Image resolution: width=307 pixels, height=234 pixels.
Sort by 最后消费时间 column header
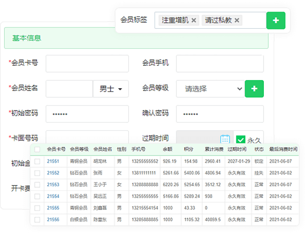click(283, 149)
